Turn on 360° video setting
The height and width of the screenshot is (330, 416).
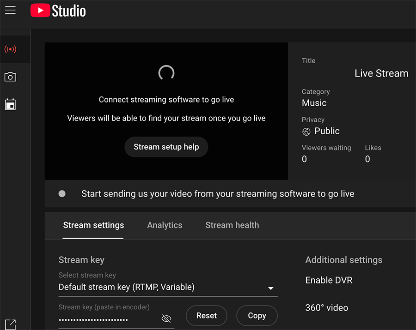[327, 307]
